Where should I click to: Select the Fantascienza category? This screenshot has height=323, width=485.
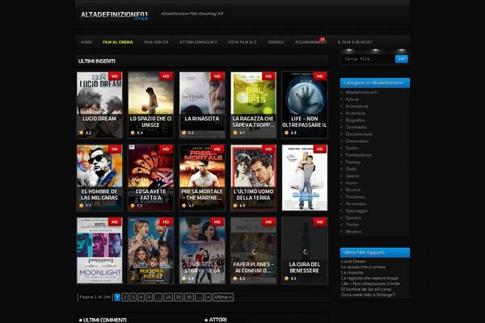click(358, 155)
